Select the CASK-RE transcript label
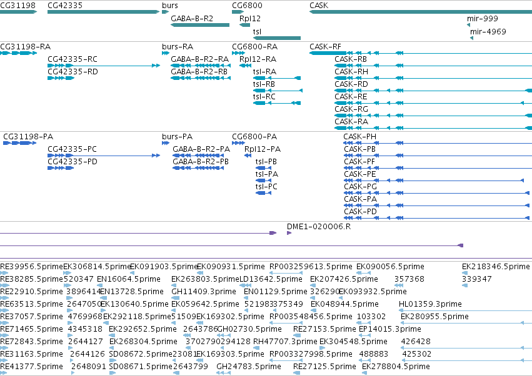The height and width of the screenshot is (376, 532). pyautogui.click(x=351, y=97)
